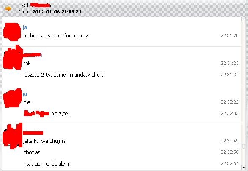The height and width of the screenshot is (171, 248).
Task: Click the first 'ja' sender name
Action: pyautogui.click(x=25, y=27)
